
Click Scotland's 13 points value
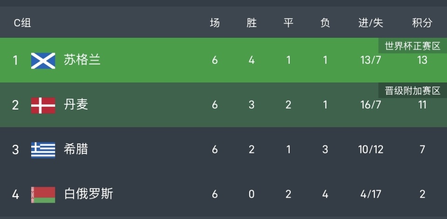point(422,60)
